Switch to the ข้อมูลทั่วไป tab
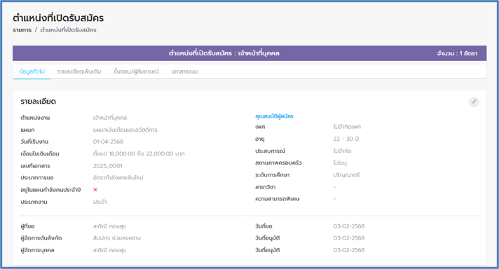The height and width of the screenshot is (269, 499). [32, 71]
